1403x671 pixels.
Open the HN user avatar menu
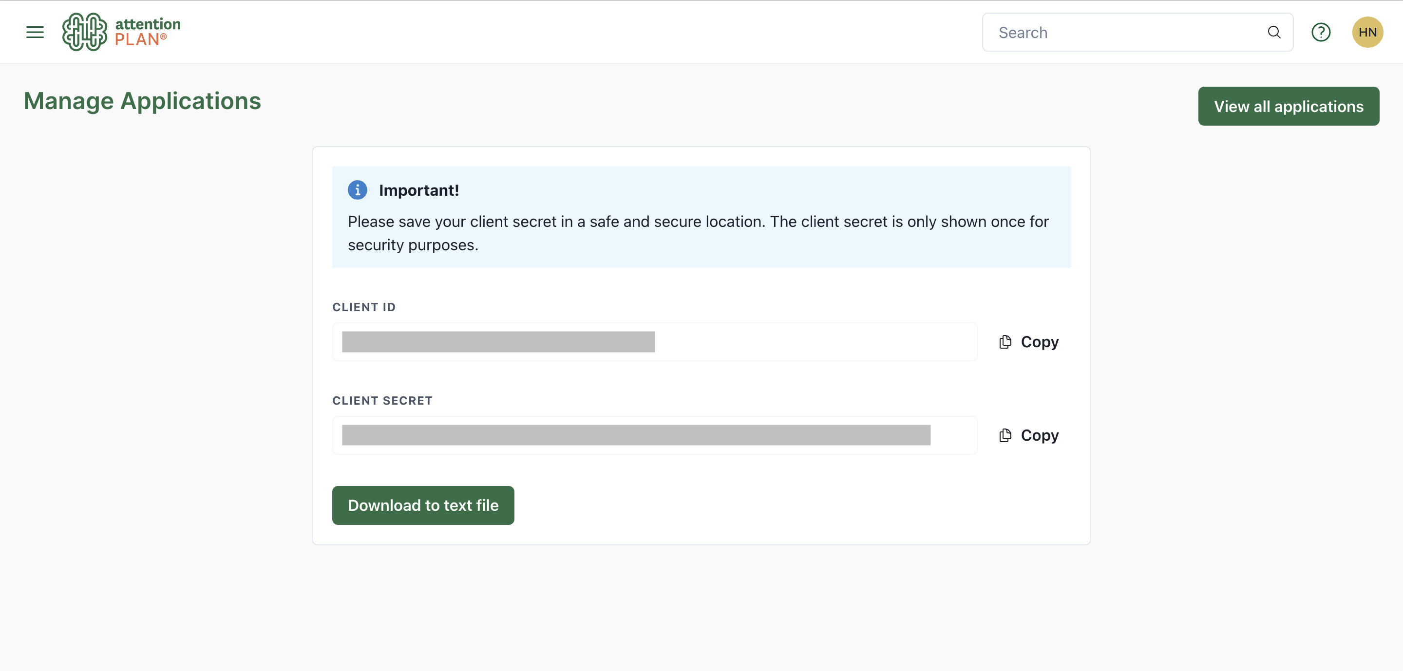[1367, 32]
